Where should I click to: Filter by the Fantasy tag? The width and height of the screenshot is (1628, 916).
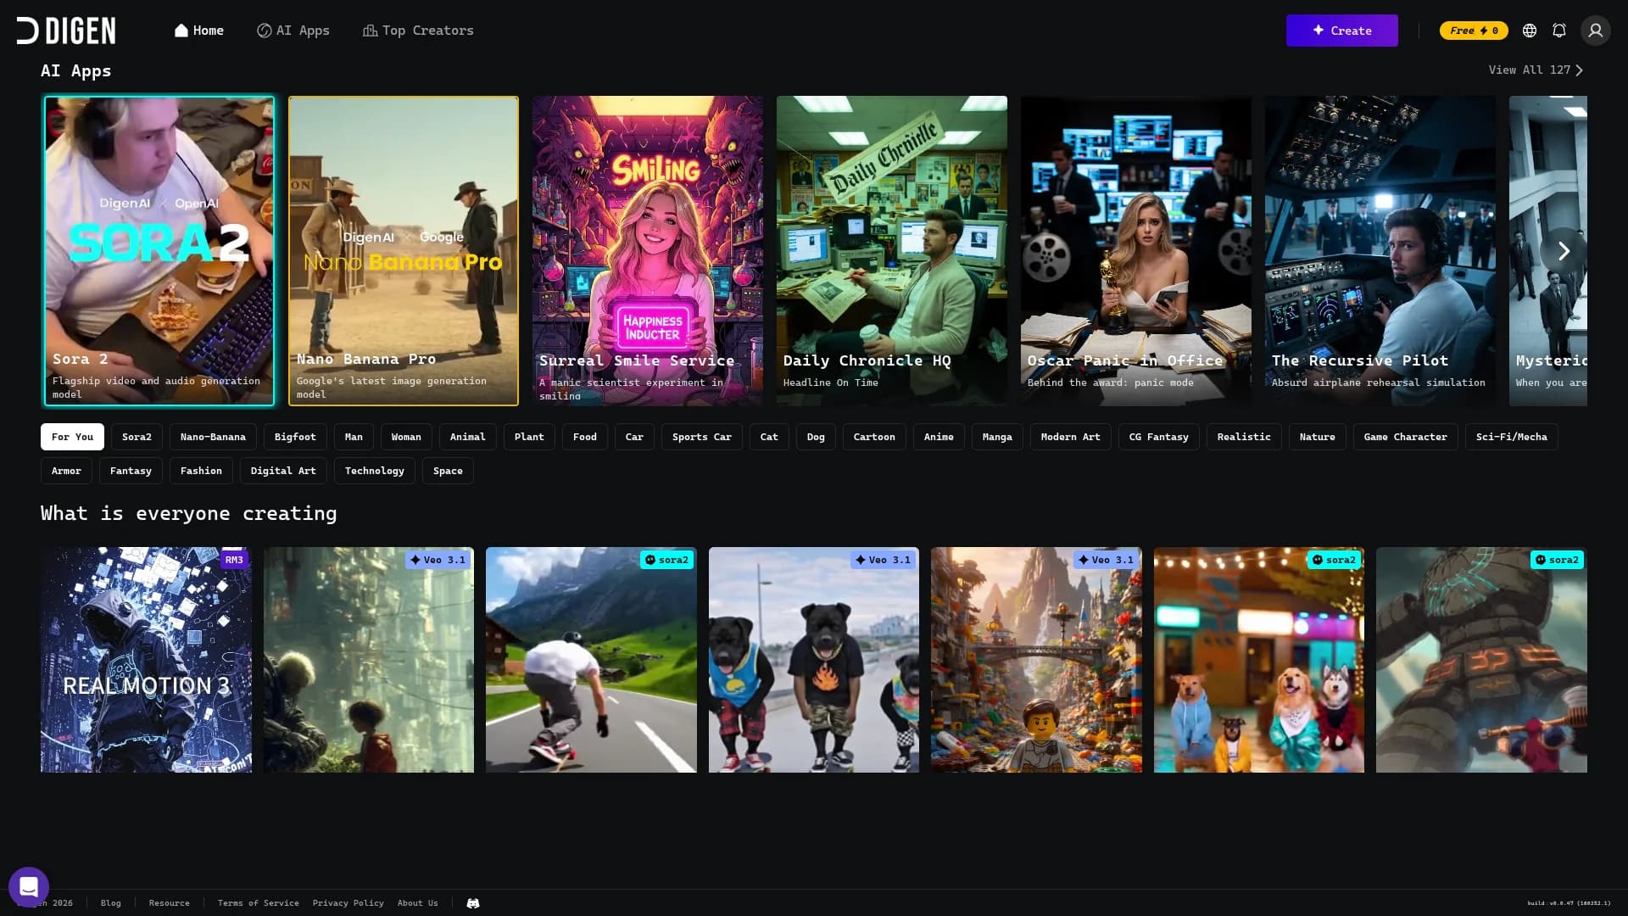pos(131,471)
